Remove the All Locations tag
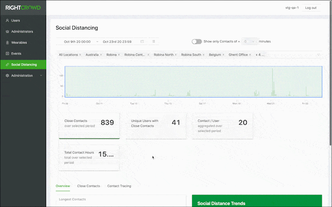 (x=80, y=55)
